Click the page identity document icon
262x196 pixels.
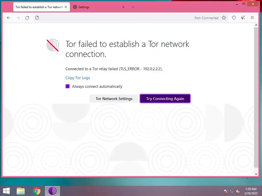point(37,18)
